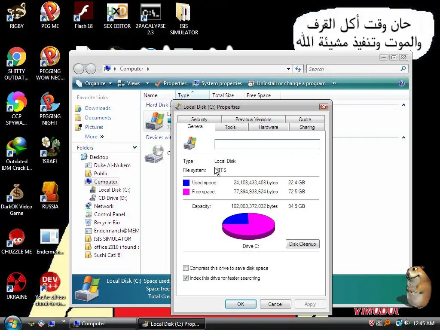Viewport: 440px width, 330px height.
Task: Launch 2PACALYPSE 2.3 shortcut
Action: pyautogui.click(x=151, y=18)
